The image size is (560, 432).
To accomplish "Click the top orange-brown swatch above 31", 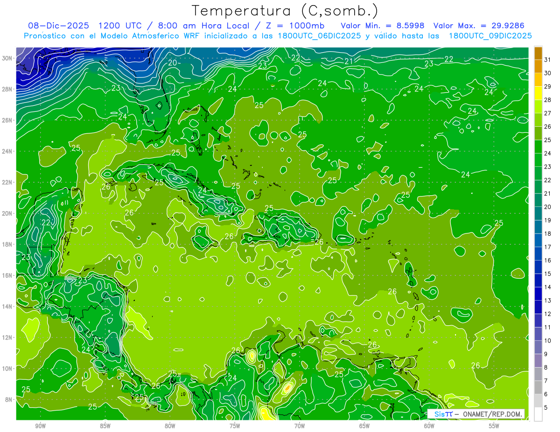I will [538, 53].
